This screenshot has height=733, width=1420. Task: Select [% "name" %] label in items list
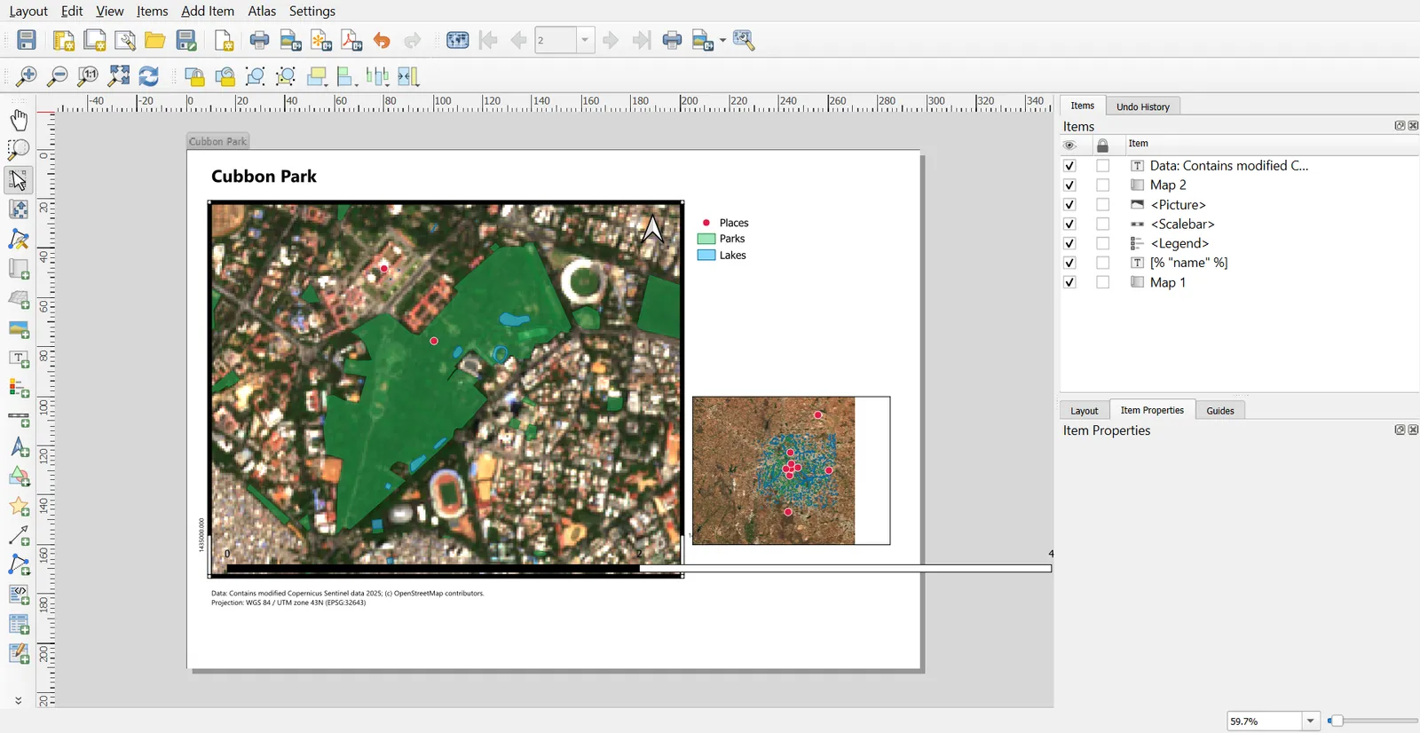point(1189,263)
